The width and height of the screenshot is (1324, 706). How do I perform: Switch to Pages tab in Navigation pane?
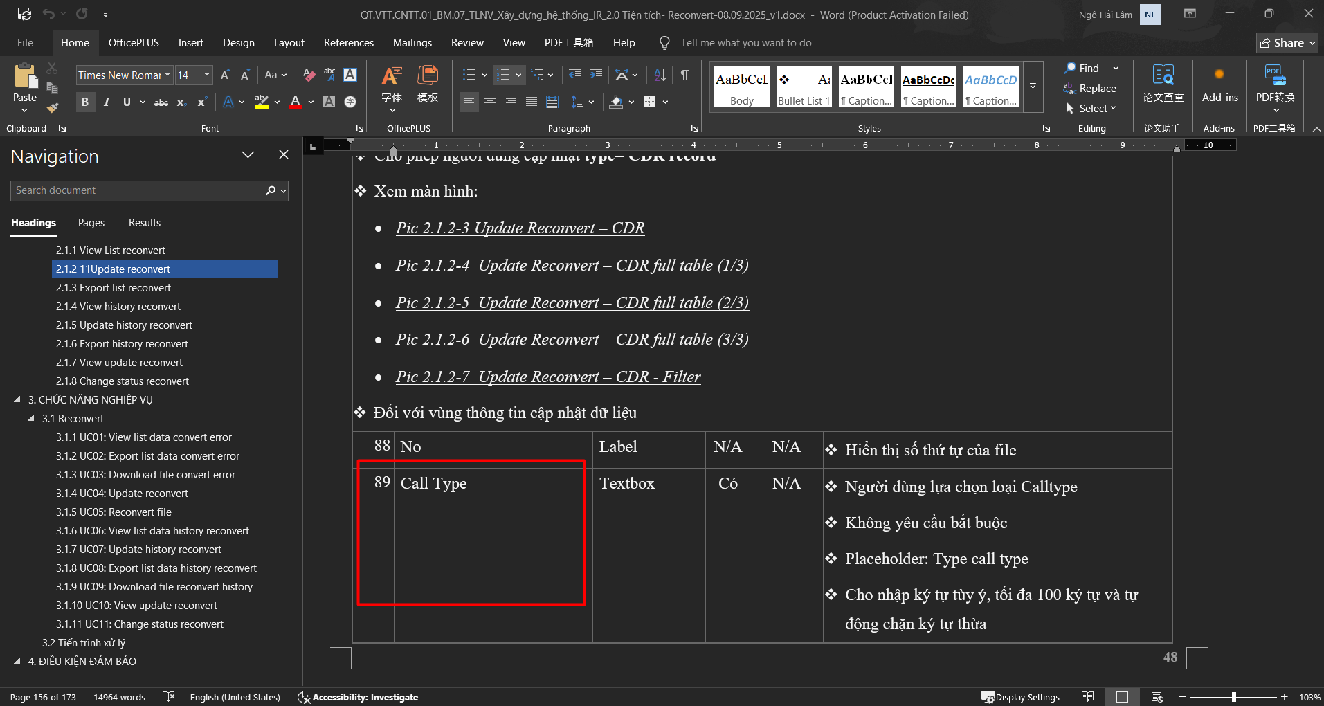(91, 223)
